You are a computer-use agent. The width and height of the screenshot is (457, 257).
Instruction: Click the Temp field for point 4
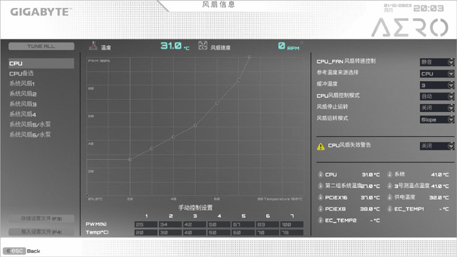pos(219,233)
